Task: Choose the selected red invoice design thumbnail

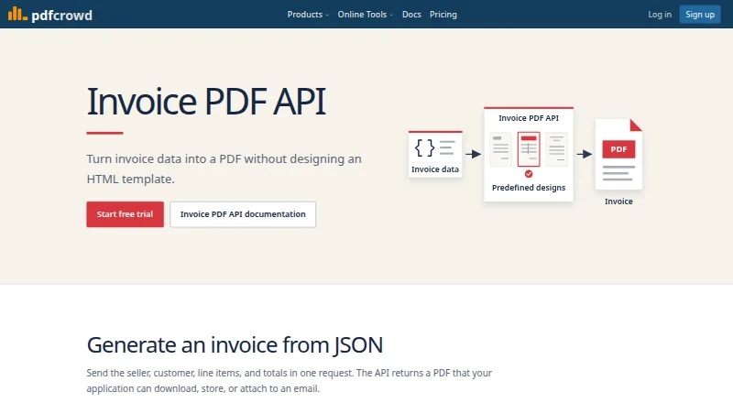Action: (x=529, y=149)
